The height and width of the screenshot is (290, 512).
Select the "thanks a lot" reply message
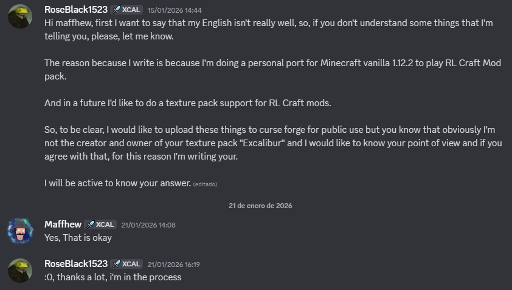(x=113, y=277)
